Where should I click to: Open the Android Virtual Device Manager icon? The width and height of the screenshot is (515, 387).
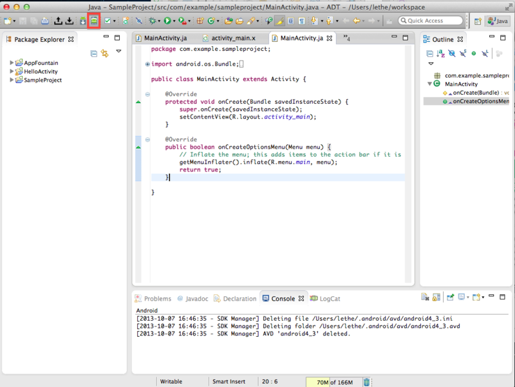93,21
